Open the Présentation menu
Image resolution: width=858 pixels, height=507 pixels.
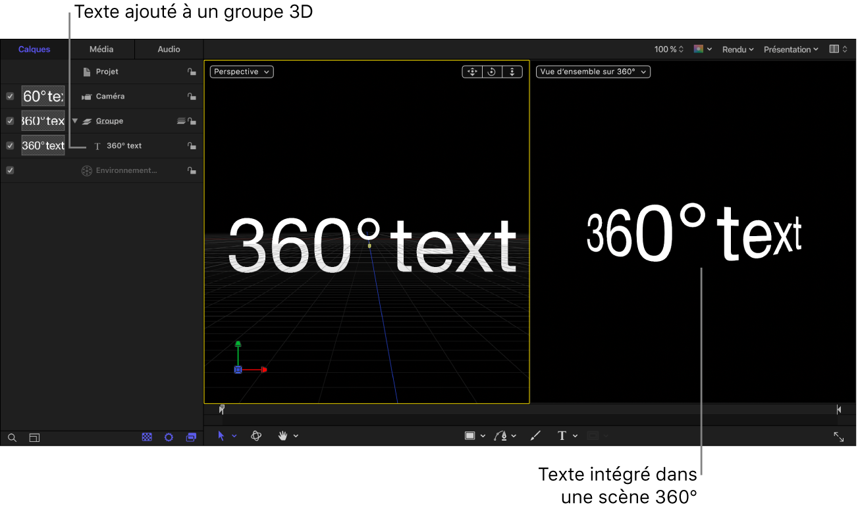pyautogui.click(x=790, y=49)
